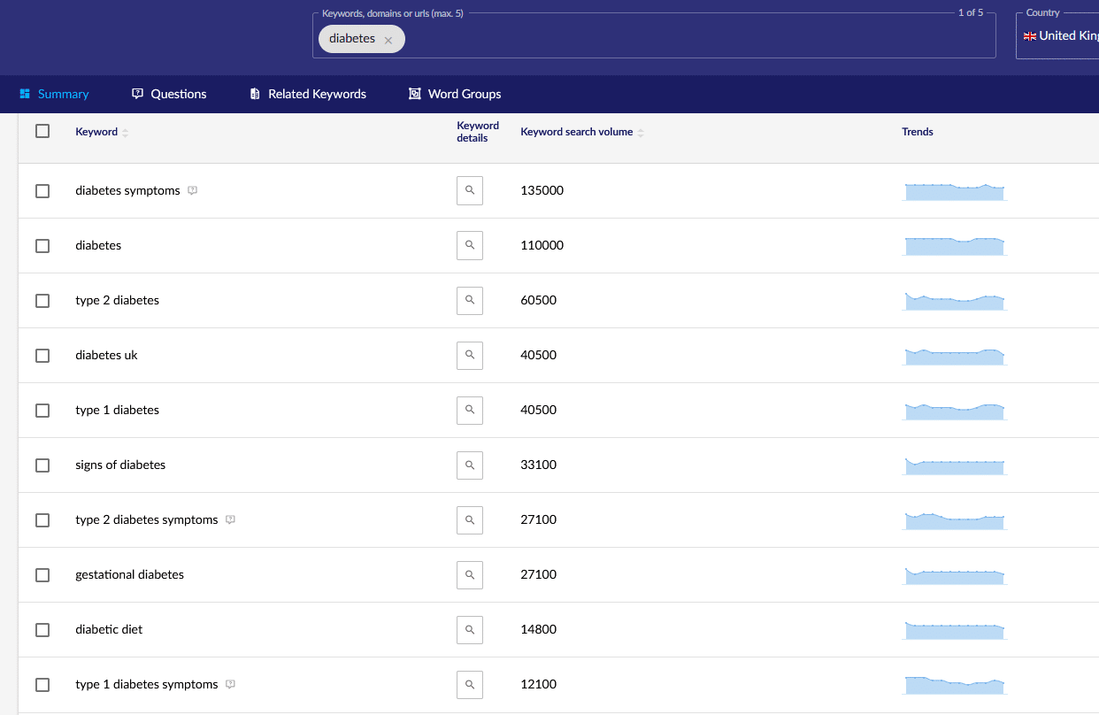Click magnifier icon for diabetic diet row
The height and width of the screenshot is (715, 1099).
[470, 629]
